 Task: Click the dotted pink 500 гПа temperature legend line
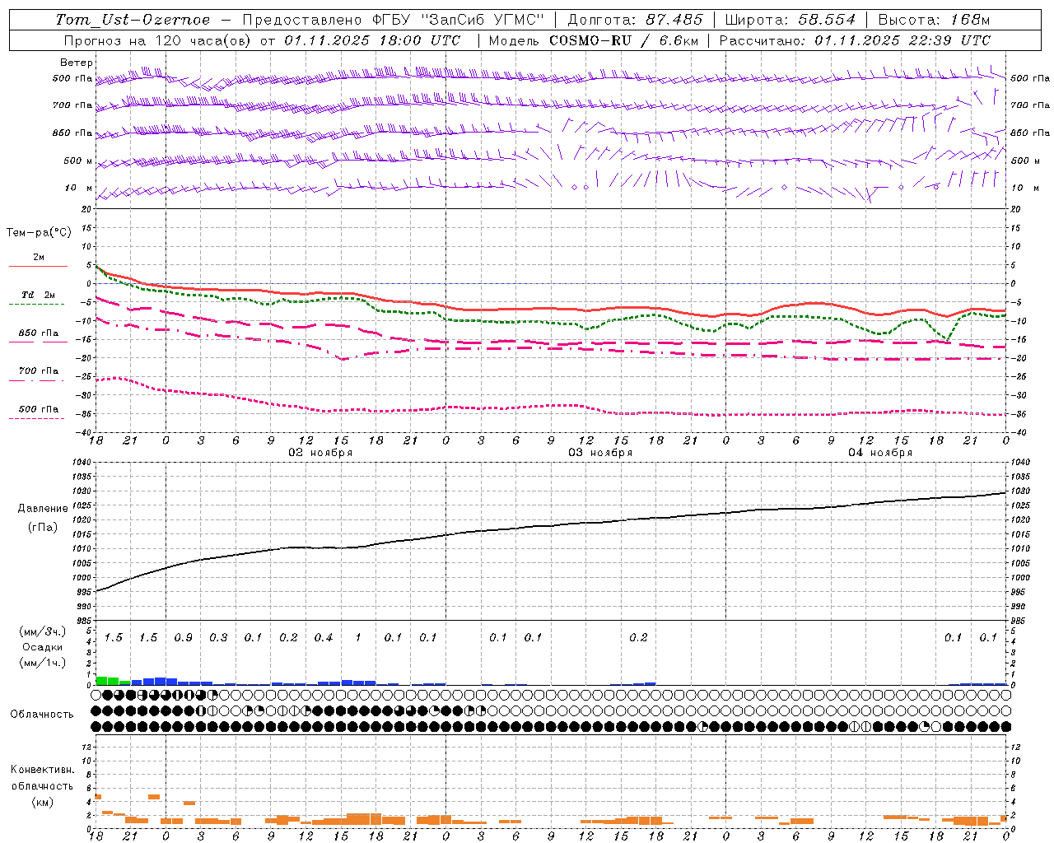pyautogui.click(x=36, y=418)
